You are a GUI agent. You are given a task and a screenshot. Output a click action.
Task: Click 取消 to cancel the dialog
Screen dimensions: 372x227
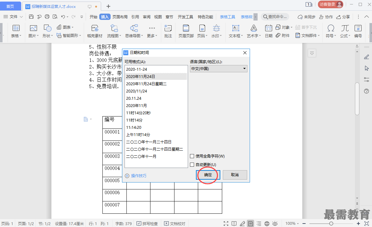(235, 175)
